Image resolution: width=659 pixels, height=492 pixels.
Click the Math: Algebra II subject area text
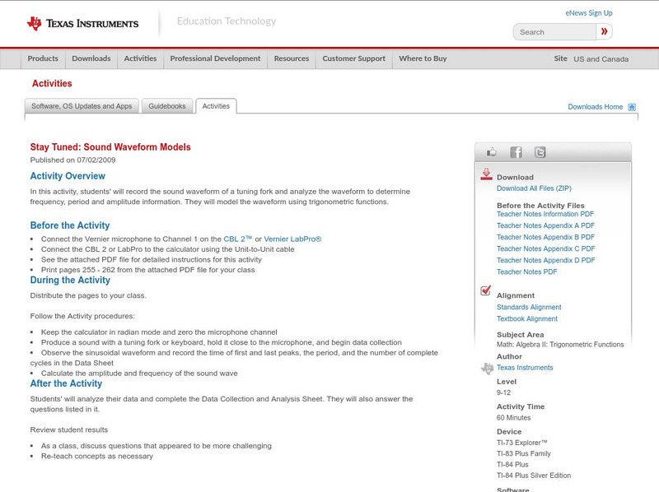(560, 345)
